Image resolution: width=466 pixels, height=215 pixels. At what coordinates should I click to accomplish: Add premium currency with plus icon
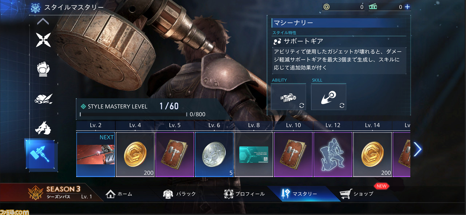tap(407, 7)
